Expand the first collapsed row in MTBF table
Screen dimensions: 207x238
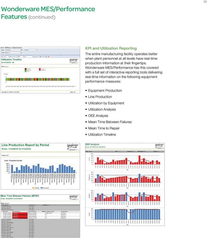tap(2, 207)
